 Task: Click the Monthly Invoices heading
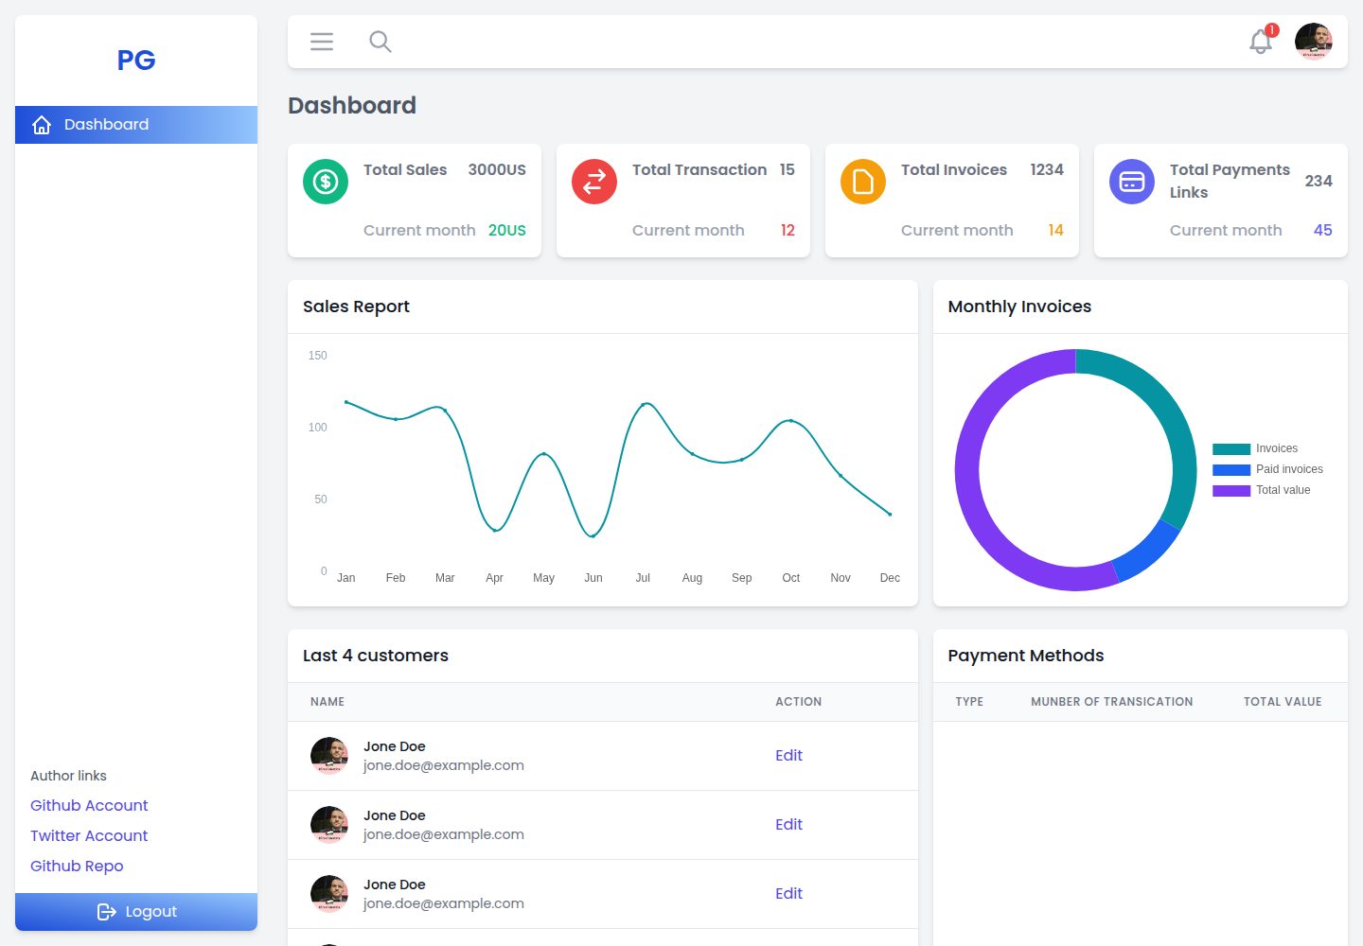[x=1019, y=307]
